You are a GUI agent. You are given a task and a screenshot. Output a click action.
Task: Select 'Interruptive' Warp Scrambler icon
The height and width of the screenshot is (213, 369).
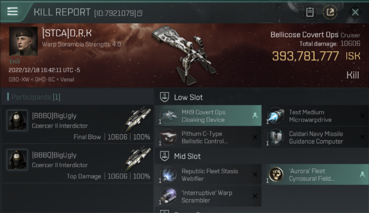tap(167, 196)
